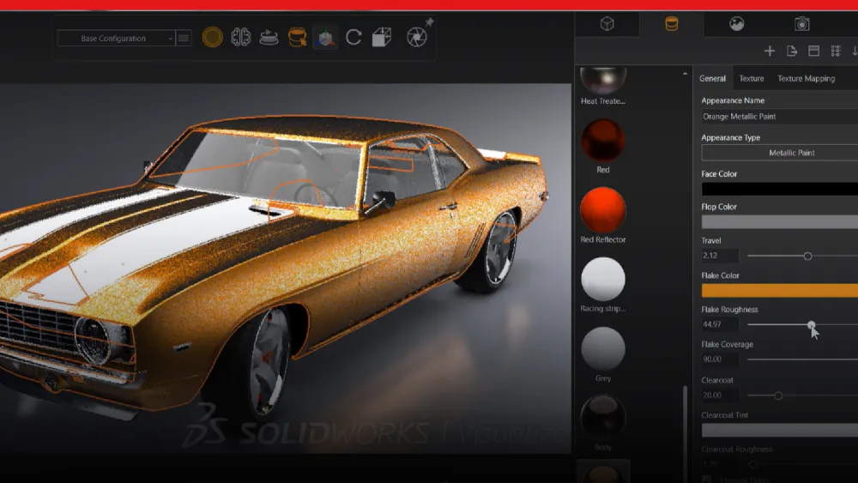Open the Clearcoat Tint color swatch
This screenshot has width=858, height=483.
pyautogui.click(x=780, y=431)
